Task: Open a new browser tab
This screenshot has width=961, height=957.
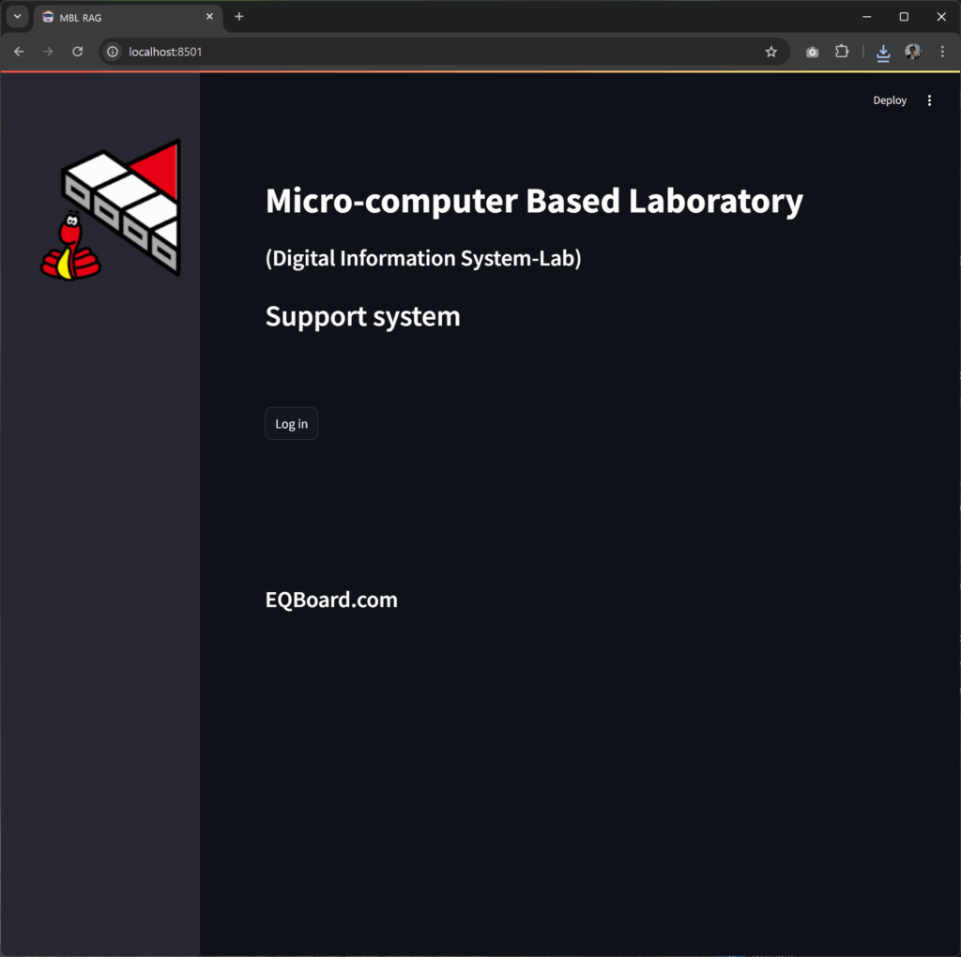Action: click(x=239, y=17)
